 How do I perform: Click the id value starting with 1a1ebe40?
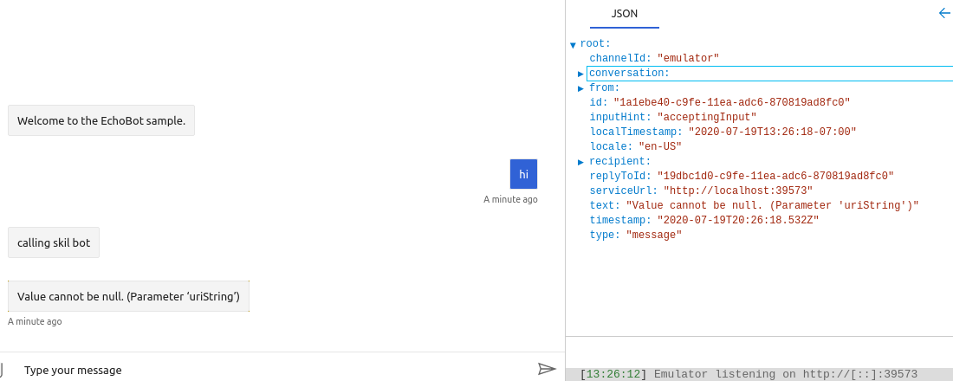(x=731, y=103)
